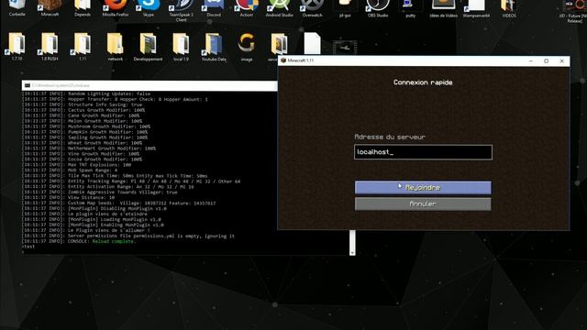Open the VIDEOS folder icon
587x330 pixels.
[509, 7]
